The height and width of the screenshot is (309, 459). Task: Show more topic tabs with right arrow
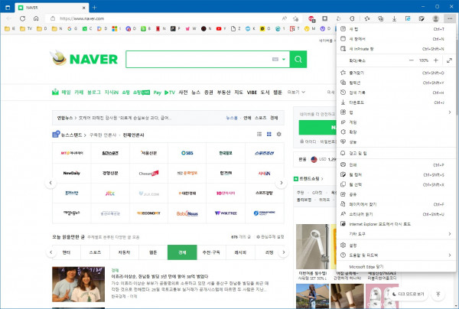click(283, 252)
